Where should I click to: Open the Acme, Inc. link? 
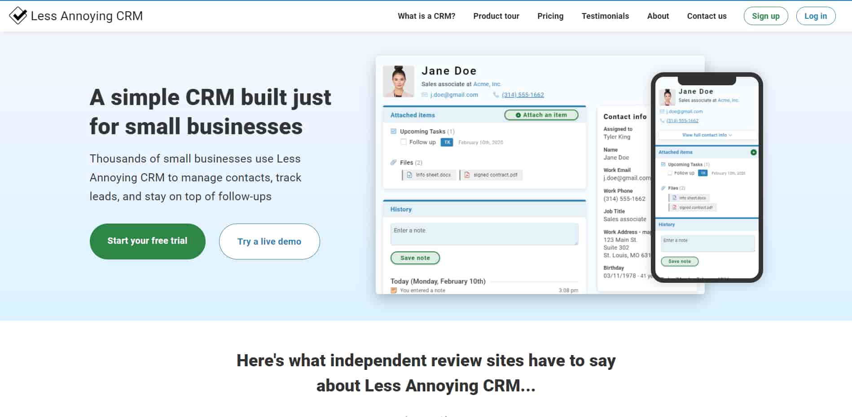click(x=488, y=84)
